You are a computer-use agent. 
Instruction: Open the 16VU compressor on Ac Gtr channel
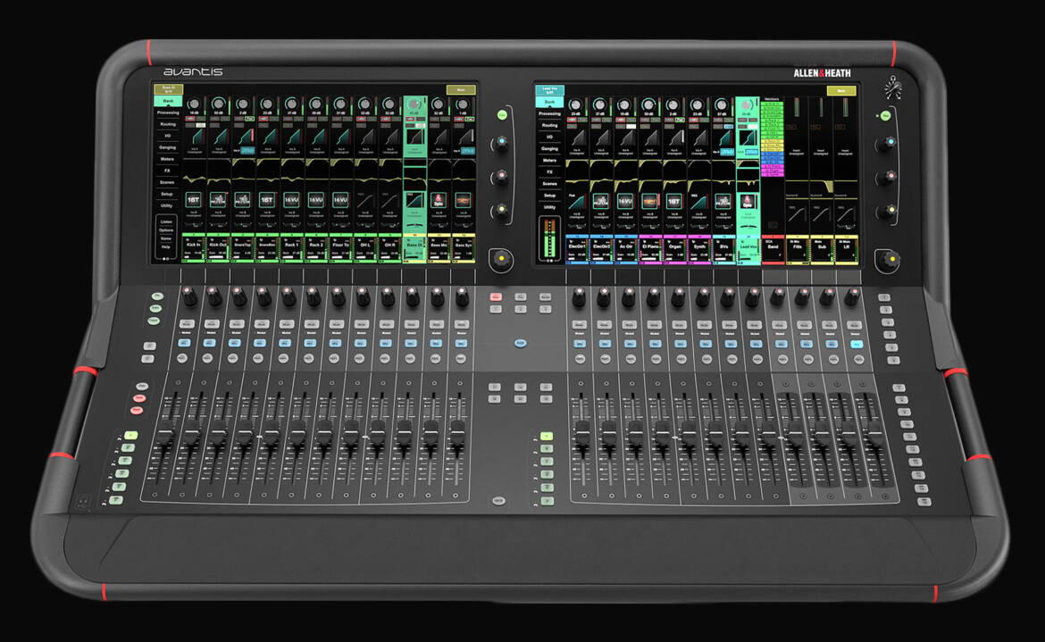coord(625,201)
